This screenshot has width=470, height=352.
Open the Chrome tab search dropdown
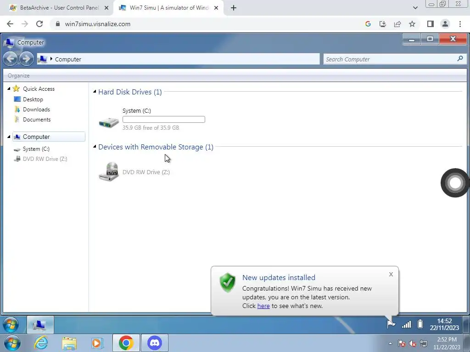[x=415, y=8]
